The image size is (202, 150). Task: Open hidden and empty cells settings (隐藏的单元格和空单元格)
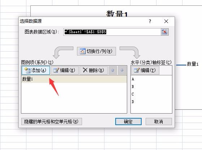pyautogui.click(x=52, y=122)
